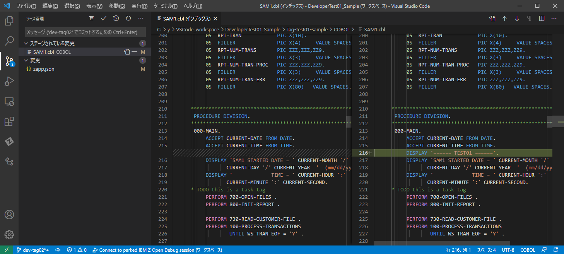564x254 pixels.
Task: Open notifications bell in status bar
Action: click(555, 250)
